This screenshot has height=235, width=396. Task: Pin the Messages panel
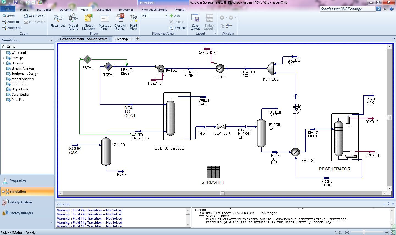tap(388, 204)
